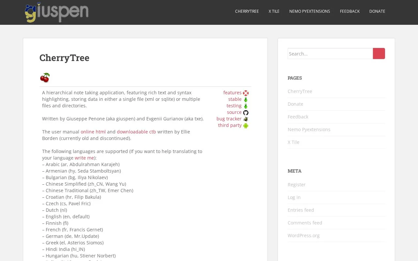
Task: Click the PAGES sidebar heading
Action: [x=295, y=78]
